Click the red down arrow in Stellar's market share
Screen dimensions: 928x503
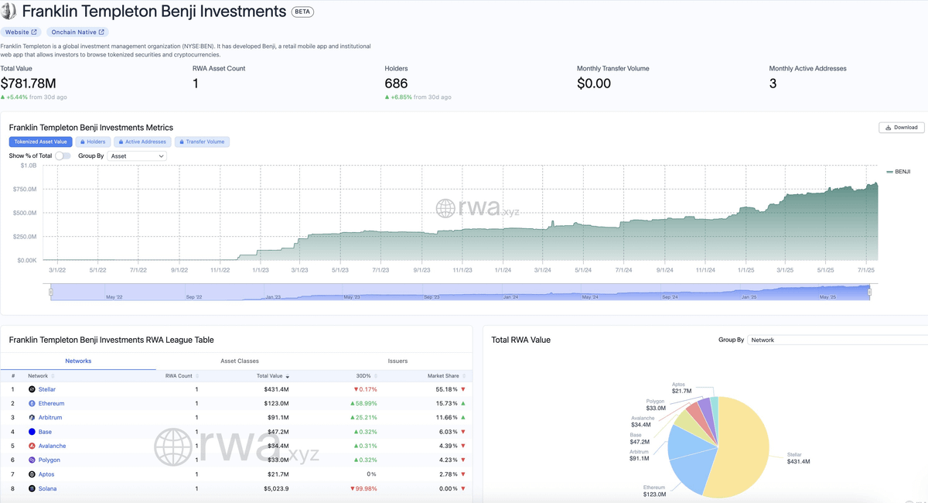click(463, 390)
